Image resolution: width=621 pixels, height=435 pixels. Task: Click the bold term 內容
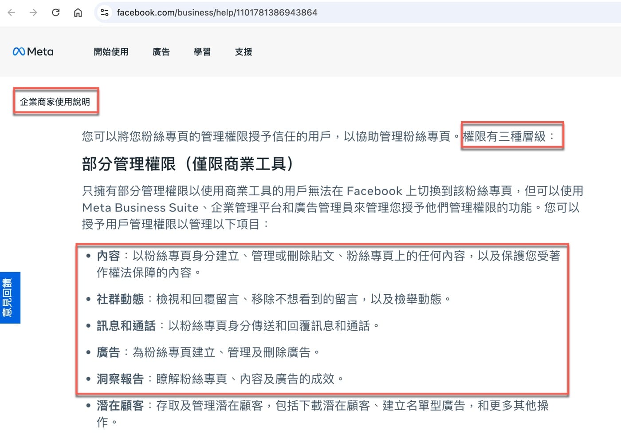[x=108, y=256]
